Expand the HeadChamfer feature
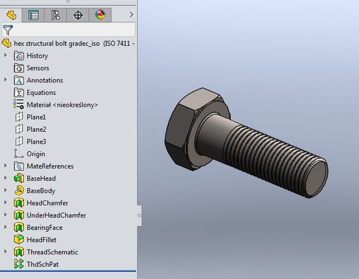 coord(6,202)
